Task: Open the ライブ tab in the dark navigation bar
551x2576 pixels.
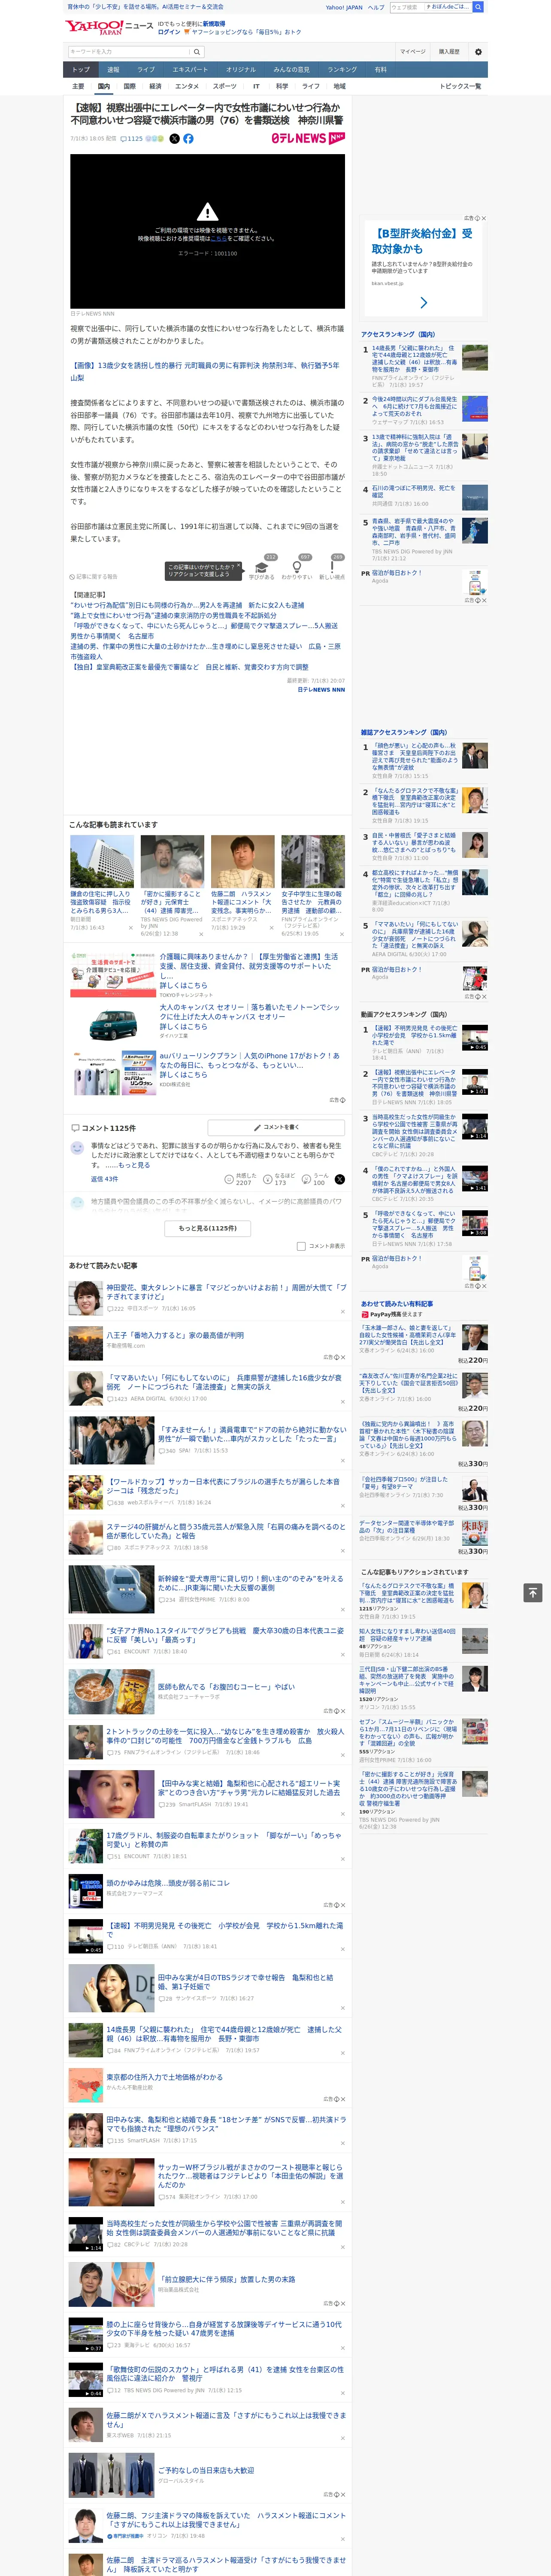Action: [x=146, y=70]
